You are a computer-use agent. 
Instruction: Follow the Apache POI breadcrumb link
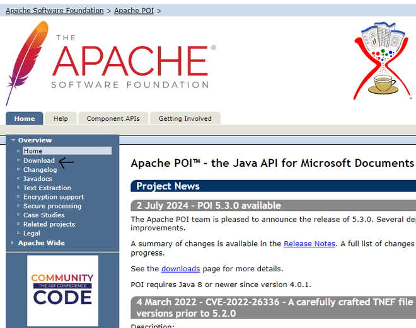pos(134,11)
